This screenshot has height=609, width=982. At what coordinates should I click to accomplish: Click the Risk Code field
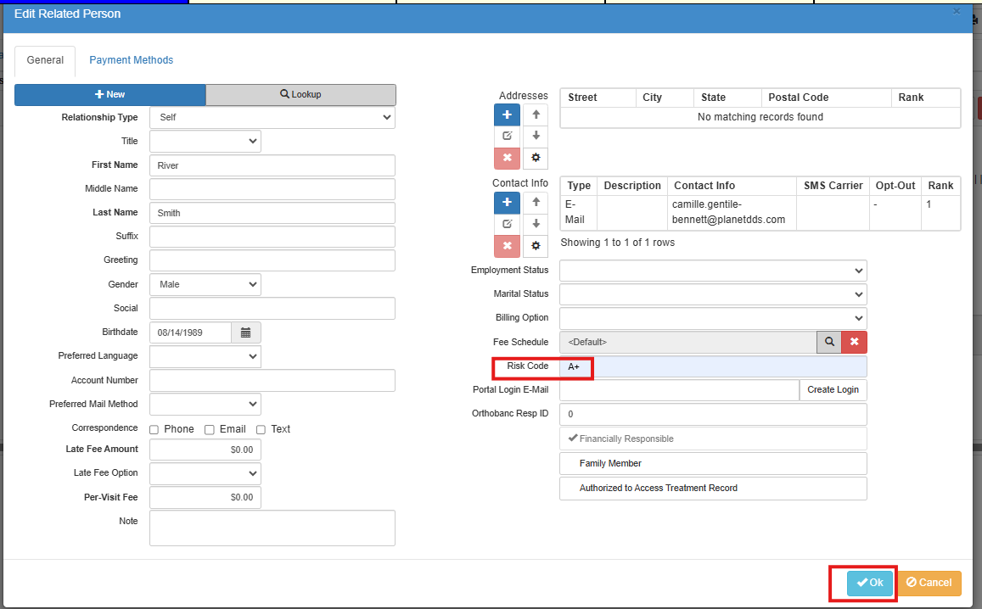pyautogui.click(x=713, y=366)
